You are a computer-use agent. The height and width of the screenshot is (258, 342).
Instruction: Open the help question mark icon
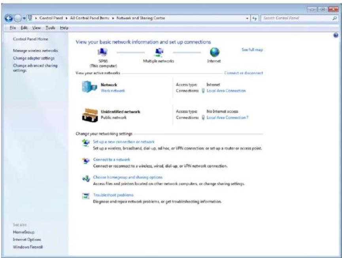point(336,35)
